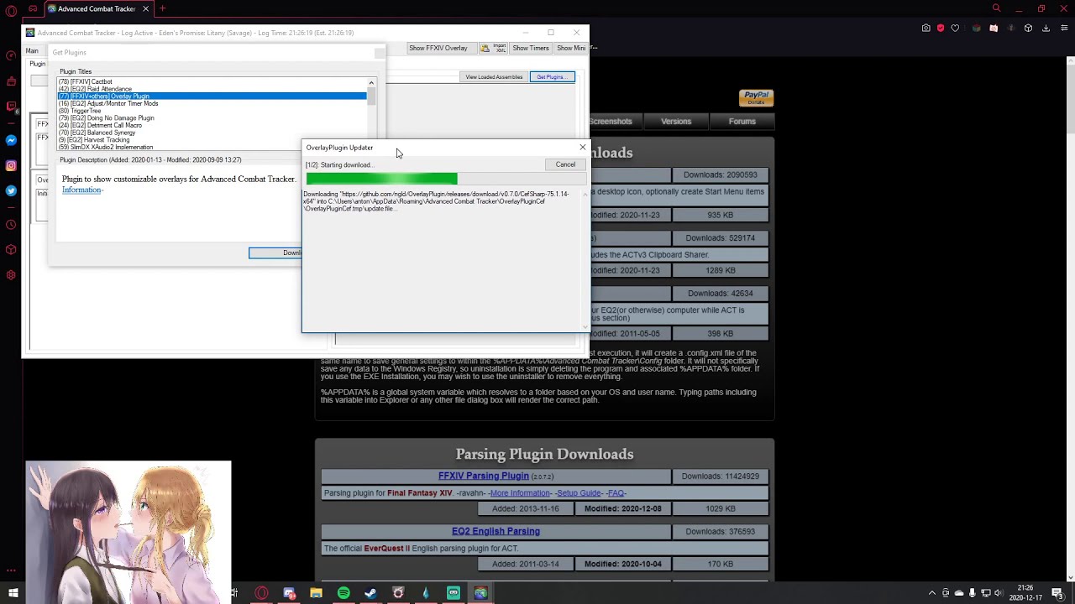The height and width of the screenshot is (604, 1075).
Task: Cancel the OverlayPlugin download
Action: (565, 164)
